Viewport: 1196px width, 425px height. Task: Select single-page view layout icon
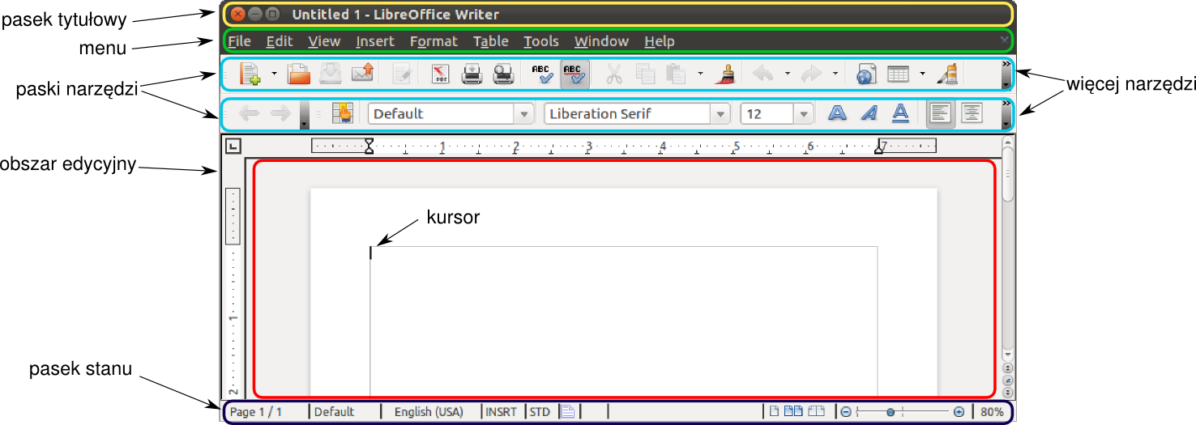coord(774,411)
